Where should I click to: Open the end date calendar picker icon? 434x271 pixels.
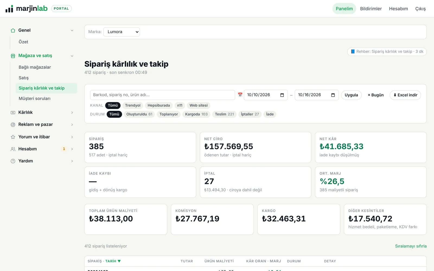(x=333, y=95)
